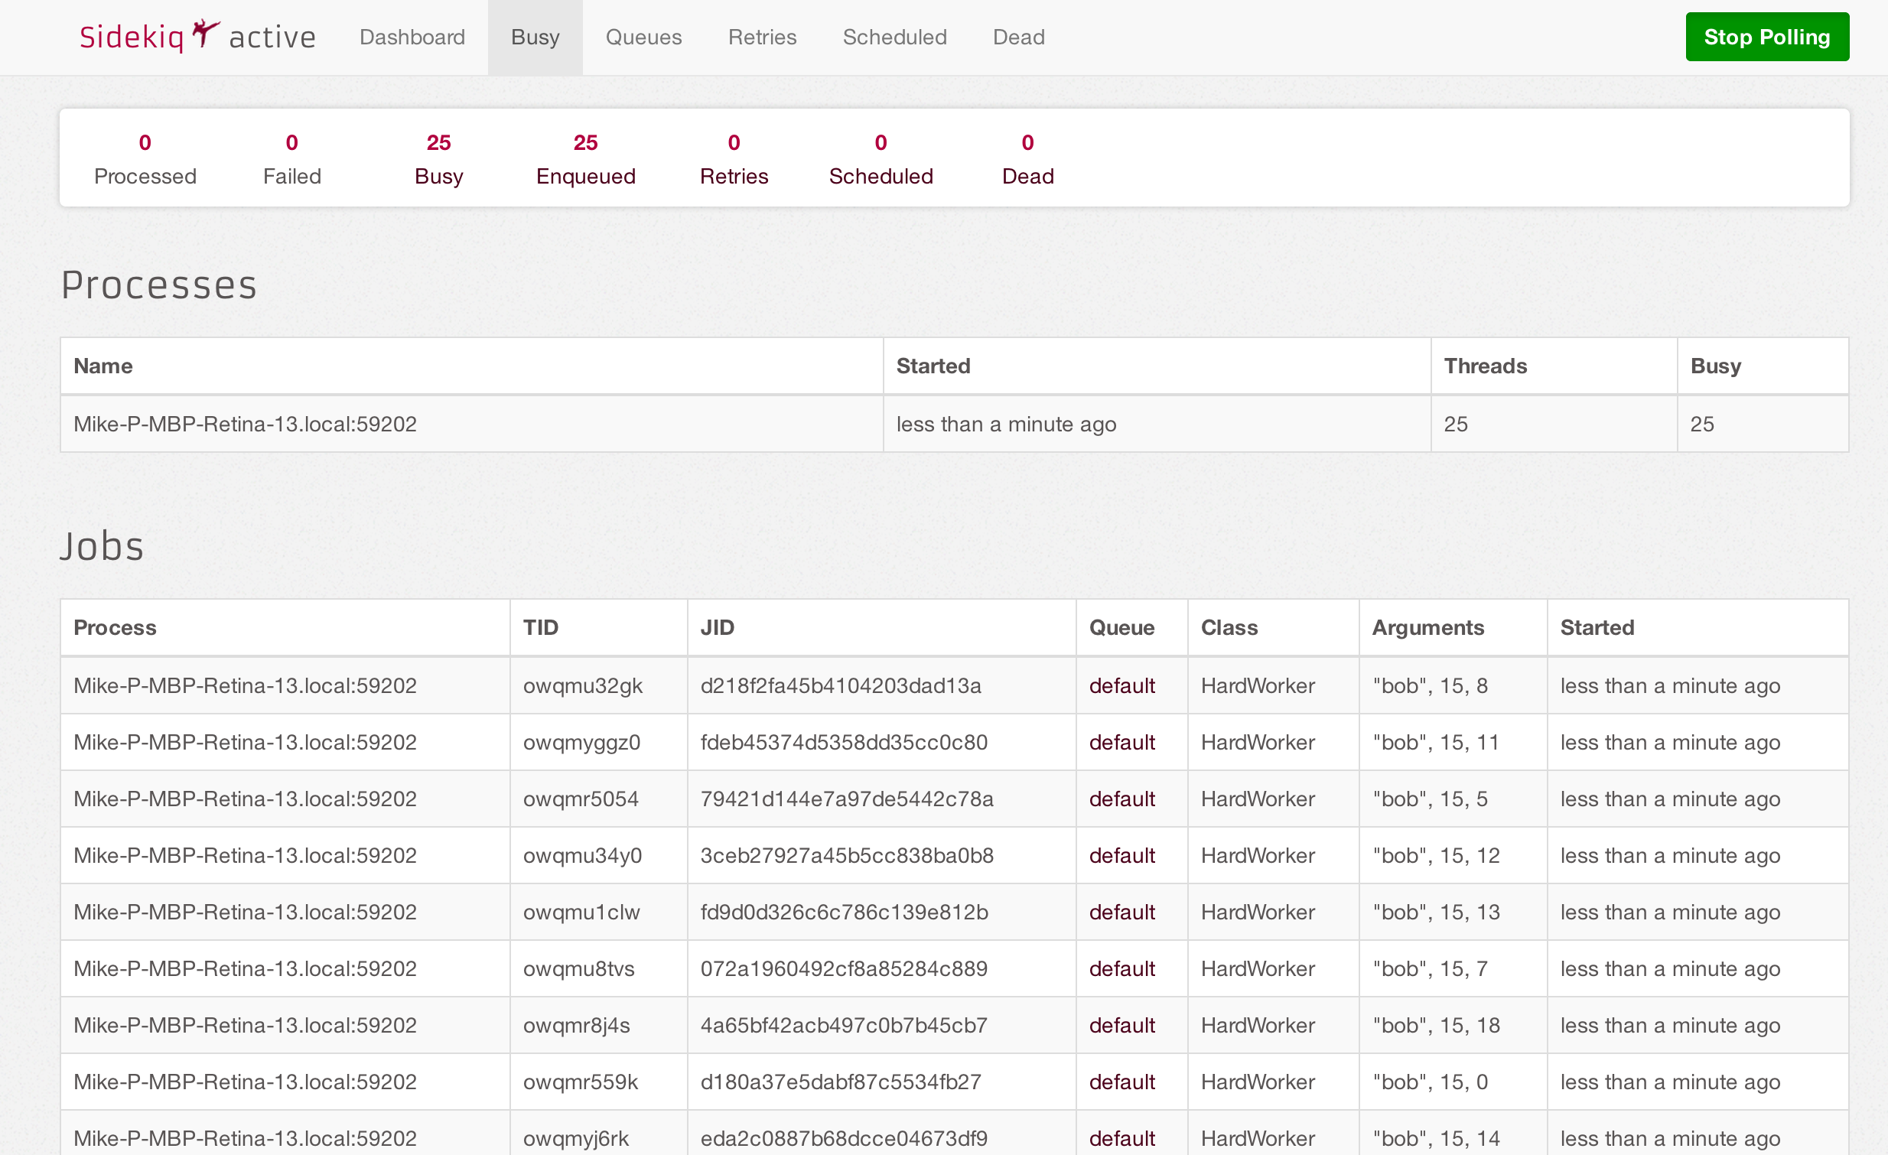Navigate to the Dashboard tab
1888x1155 pixels.
pyautogui.click(x=412, y=37)
